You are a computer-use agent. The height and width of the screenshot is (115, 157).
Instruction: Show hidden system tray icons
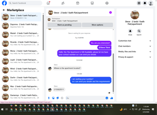[130, 109]
